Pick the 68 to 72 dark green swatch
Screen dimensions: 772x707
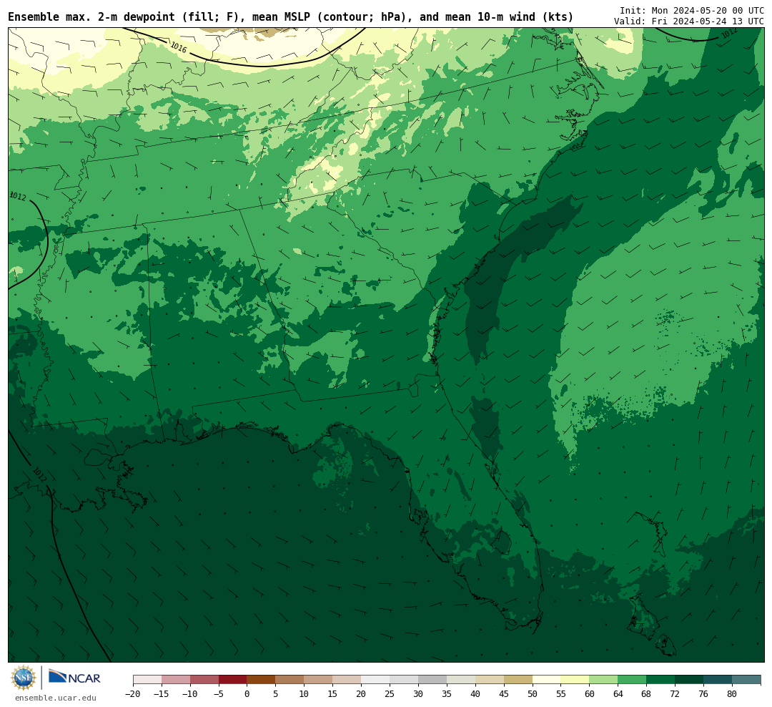(x=661, y=680)
